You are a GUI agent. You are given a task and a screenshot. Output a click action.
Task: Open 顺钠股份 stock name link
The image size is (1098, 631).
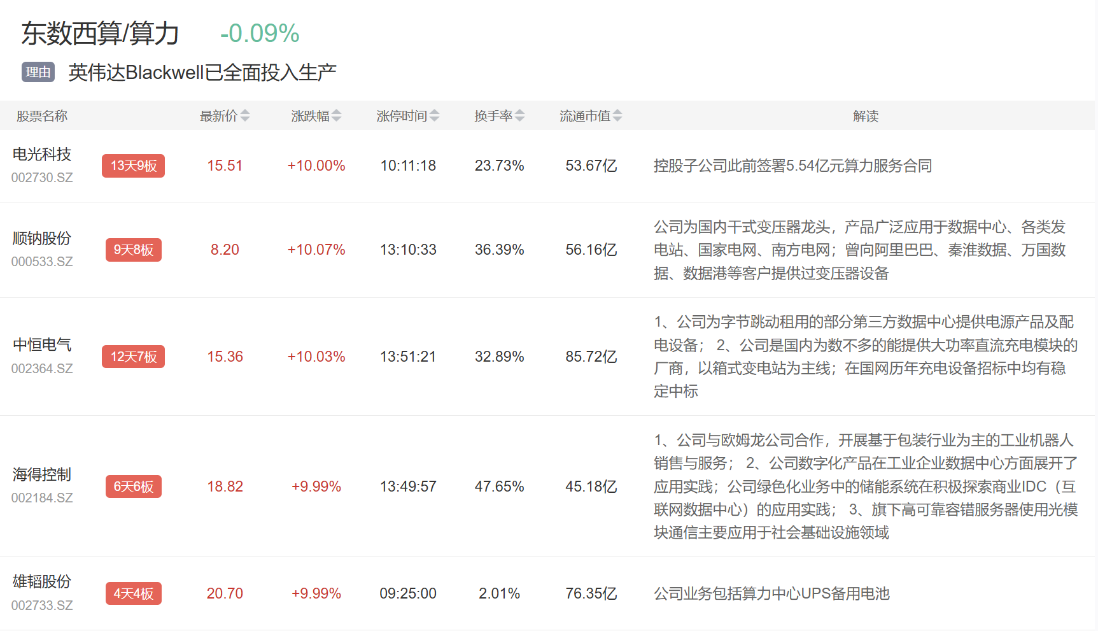42,238
